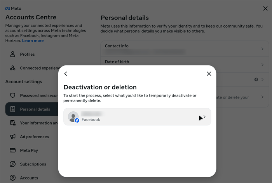This screenshot has height=183, width=272.
Task: Close the Deactivation or deletion dialog
Action: point(209,74)
